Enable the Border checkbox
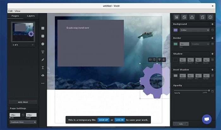This screenshot has width=221, height=130. pyautogui.click(x=212, y=44)
